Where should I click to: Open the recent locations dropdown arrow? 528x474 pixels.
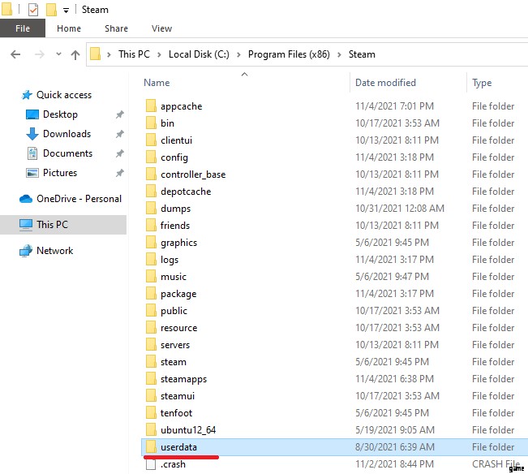58,54
